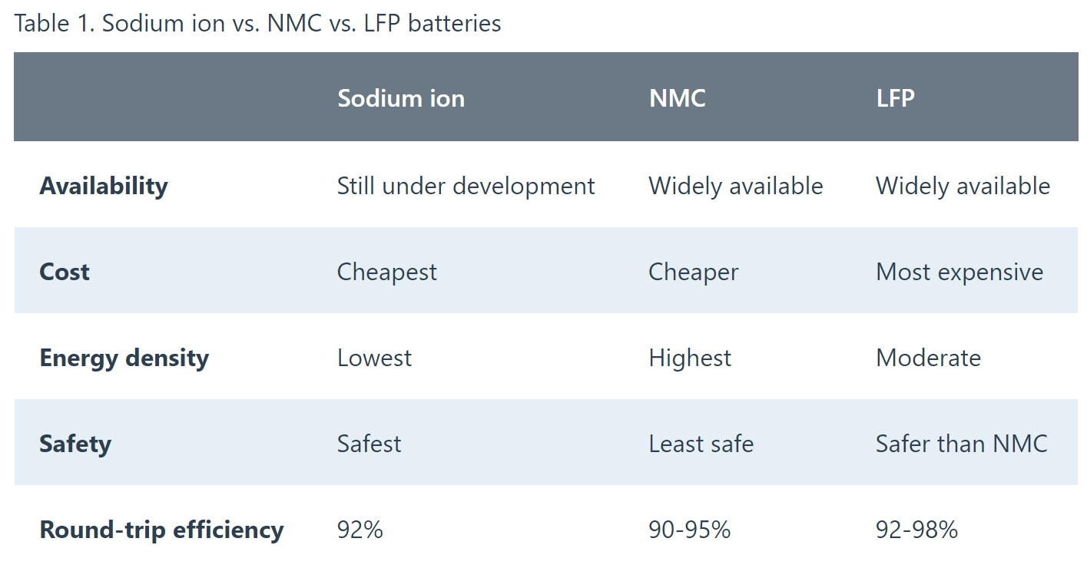Select the 'Most expensive' cell
Screen dimensions: 1087x568
(x=959, y=272)
